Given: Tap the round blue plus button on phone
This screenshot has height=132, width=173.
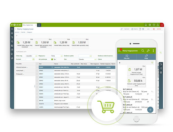Looking at the screenshot, I should (x=150, y=110).
